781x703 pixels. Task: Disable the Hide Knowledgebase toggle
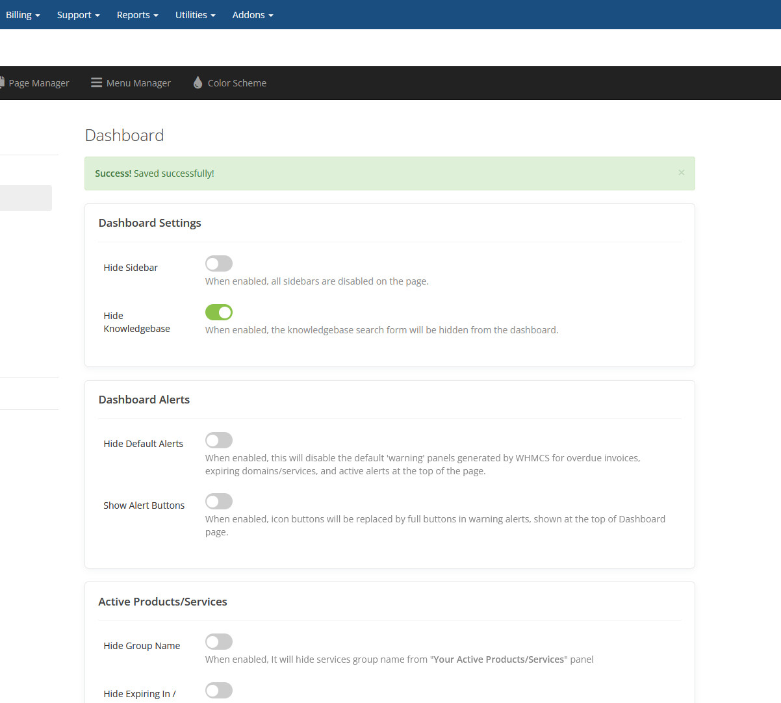(x=219, y=313)
